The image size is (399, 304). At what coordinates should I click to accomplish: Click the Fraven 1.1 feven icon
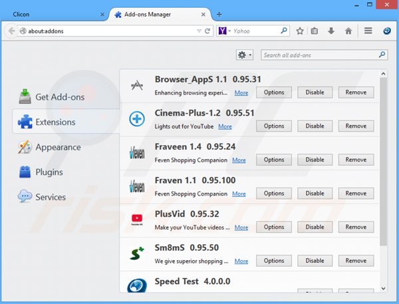tap(137, 187)
